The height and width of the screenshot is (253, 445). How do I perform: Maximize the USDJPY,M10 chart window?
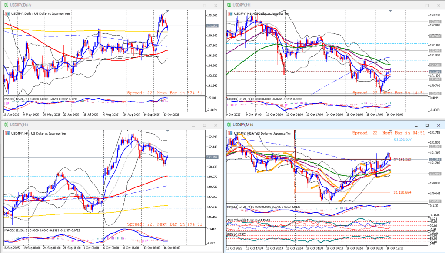[x=426, y=125]
